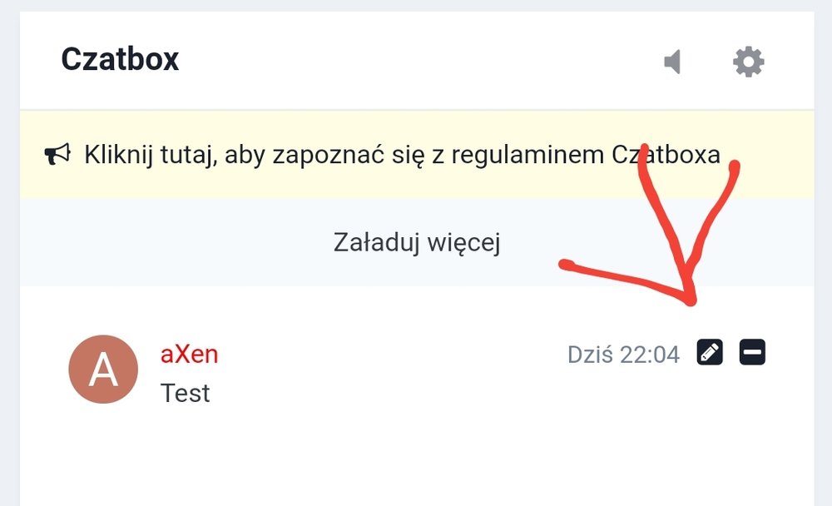Click the Czatbox header title

(x=120, y=60)
